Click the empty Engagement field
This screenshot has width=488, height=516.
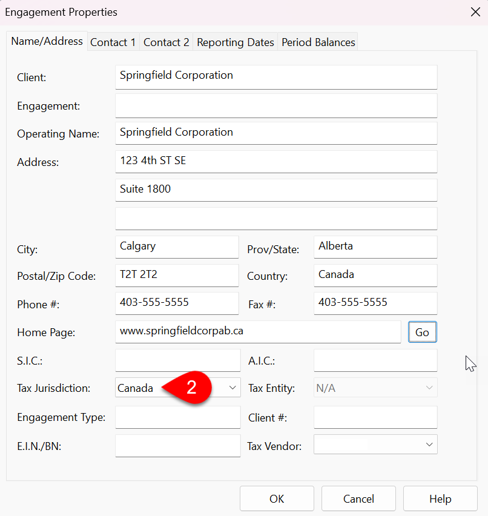(275, 105)
